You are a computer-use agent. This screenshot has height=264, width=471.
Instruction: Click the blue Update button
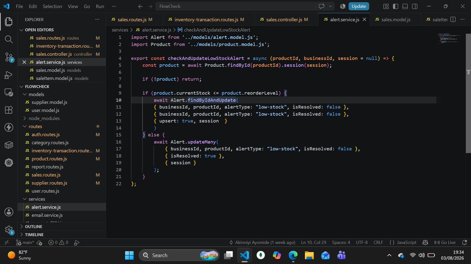click(x=359, y=6)
